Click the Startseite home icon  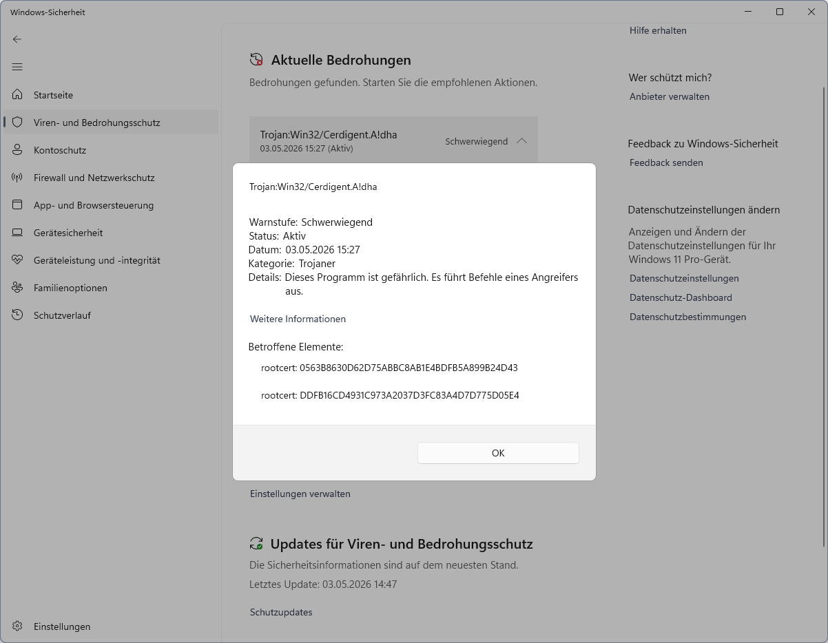point(17,95)
